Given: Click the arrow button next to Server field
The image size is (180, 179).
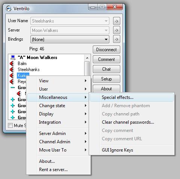Looking at the screenshot, I should pos(116,30).
